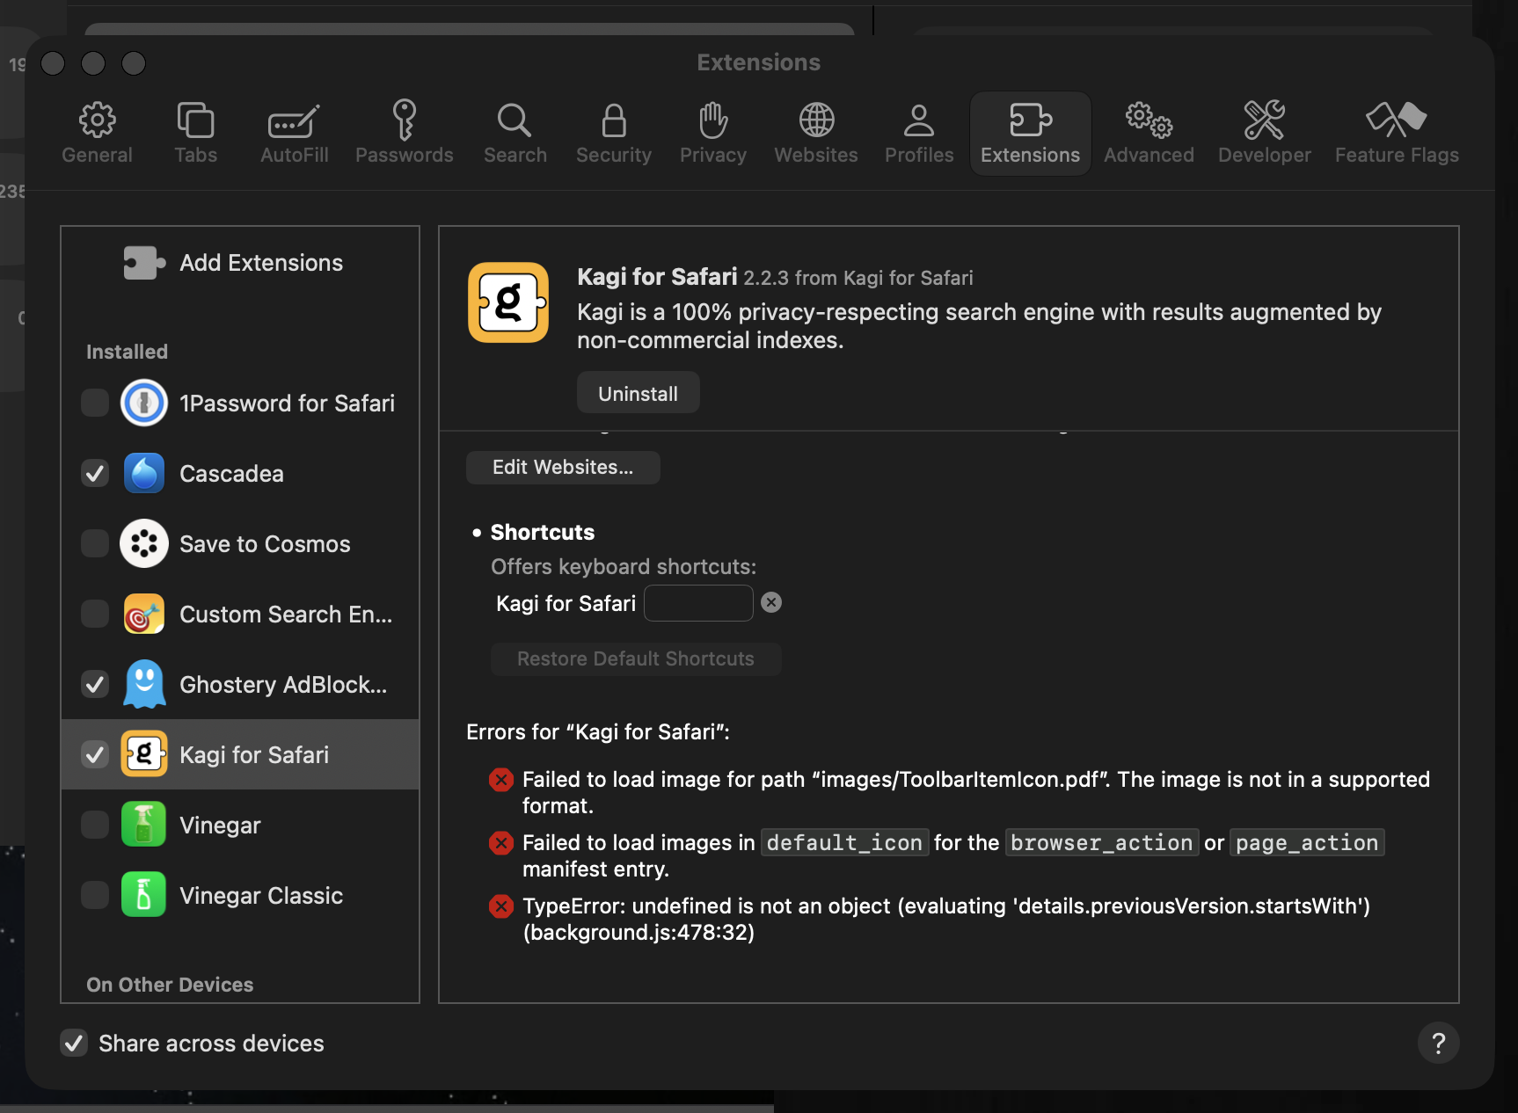Open the AutoFill settings tab
The image size is (1518, 1113).
pyautogui.click(x=295, y=133)
